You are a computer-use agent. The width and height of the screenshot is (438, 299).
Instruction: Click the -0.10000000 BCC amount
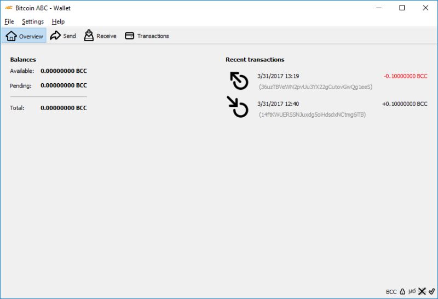pyautogui.click(x=405, y=76)
